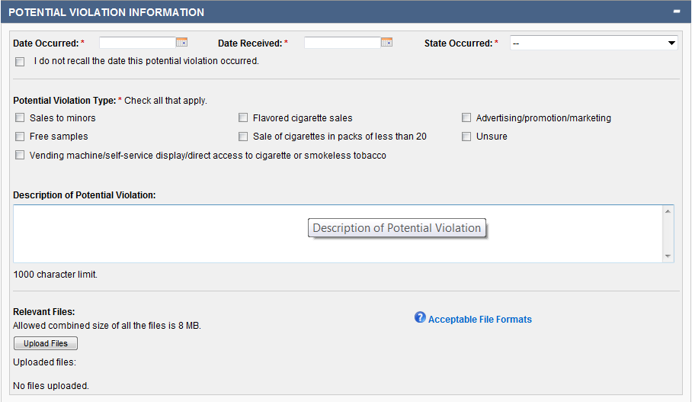
Task: Check the do not recall date box
Action: [x=20, y=62]
